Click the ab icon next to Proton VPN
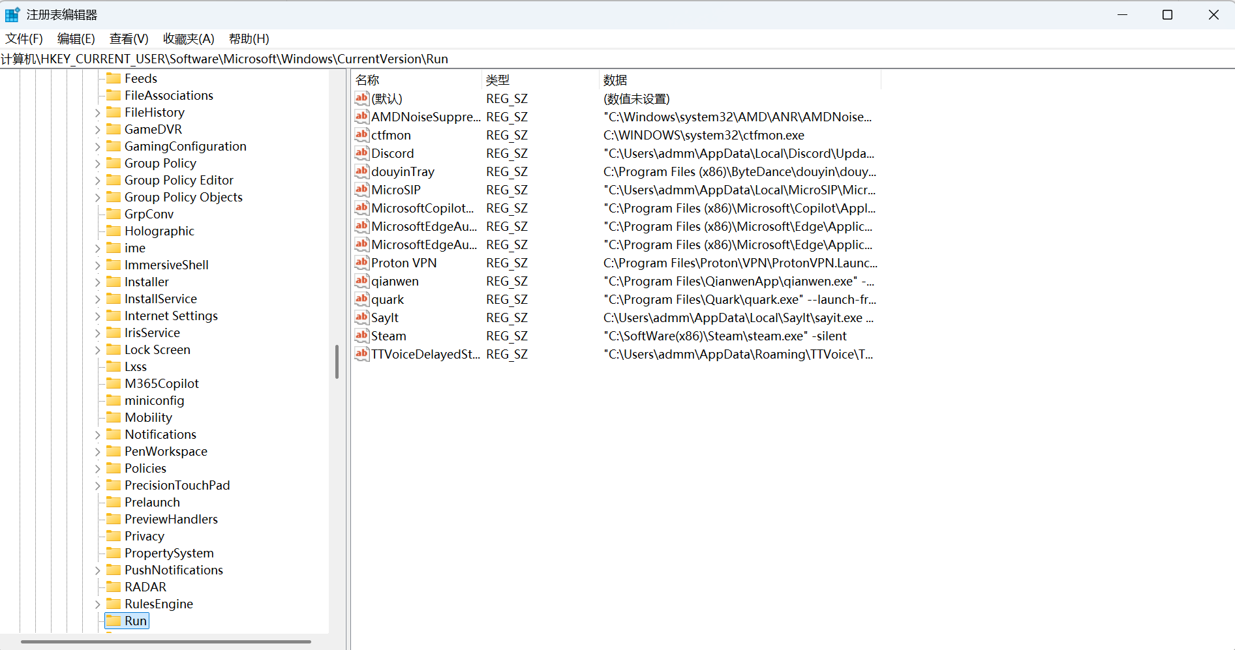The width and height of the screenshot is (1235, 650). point(362,262)
